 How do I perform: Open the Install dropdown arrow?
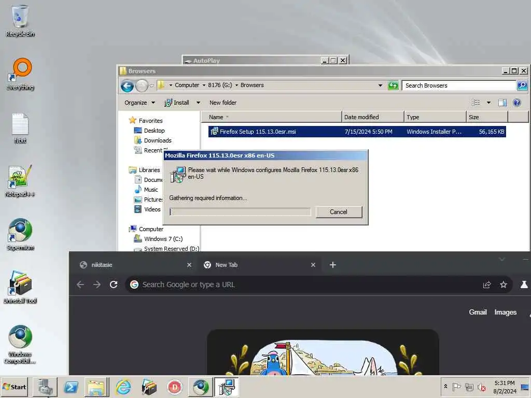click(198, 103)
